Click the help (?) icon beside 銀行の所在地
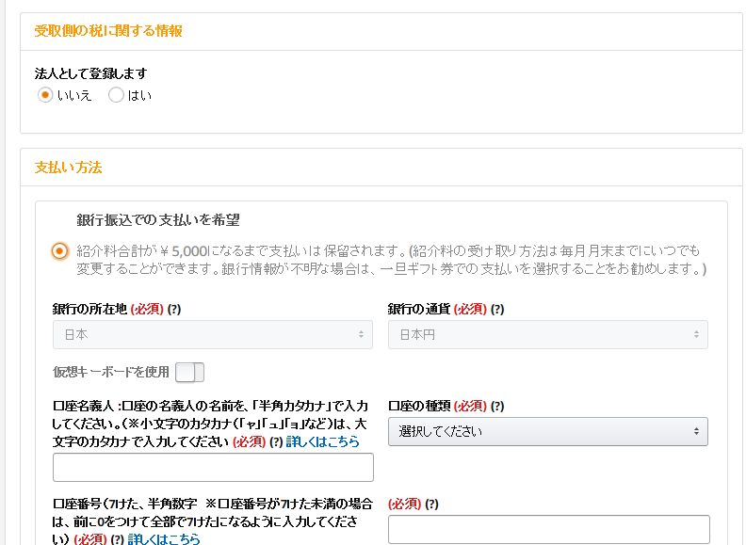Screen dimensions: 746x545 click(174, 309)
